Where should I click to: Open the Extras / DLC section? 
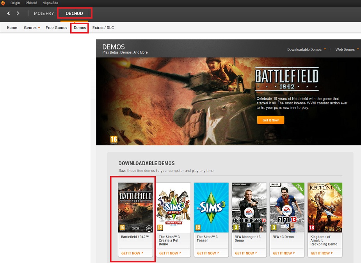pyautogui.click(x=103, y=28)
